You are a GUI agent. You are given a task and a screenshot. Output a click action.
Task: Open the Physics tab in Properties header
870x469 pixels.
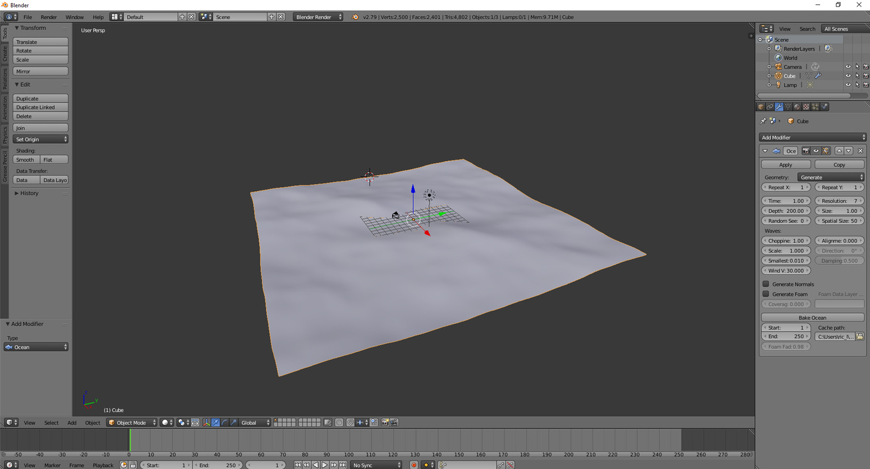pos(825,107)
